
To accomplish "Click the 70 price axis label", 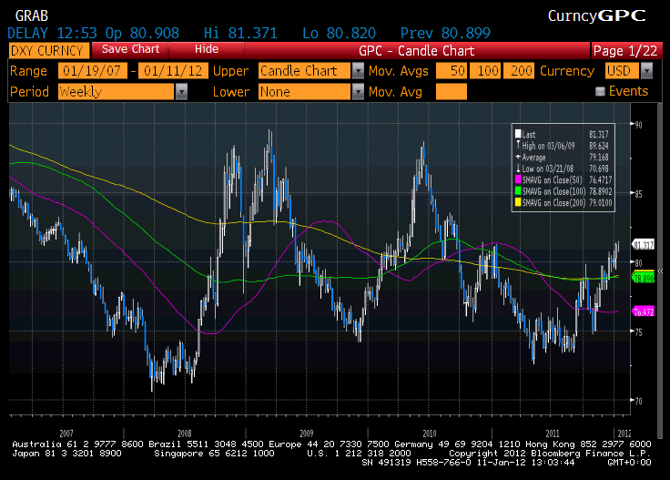I will pyautogui.click(x=638, y=401).
